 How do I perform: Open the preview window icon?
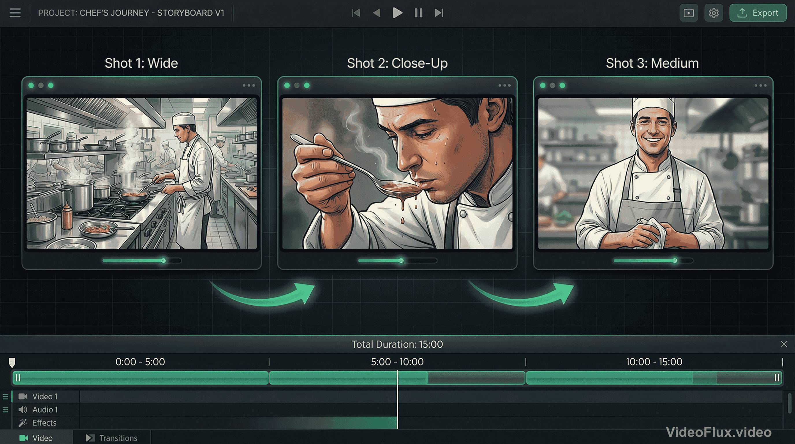pyautogui.click(x=688, y=13)
